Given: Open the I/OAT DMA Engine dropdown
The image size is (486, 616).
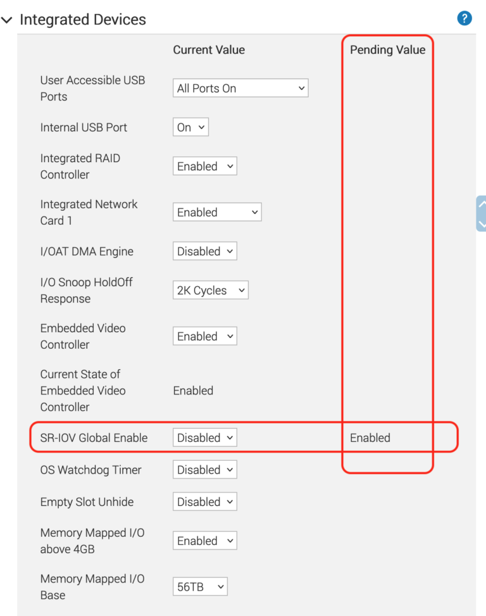Looking at the screenshot, I should [204, 251].
